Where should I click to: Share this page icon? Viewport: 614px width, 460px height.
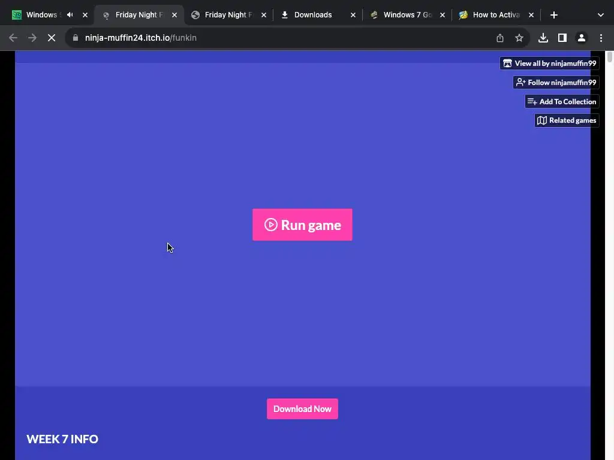[500, 38]
